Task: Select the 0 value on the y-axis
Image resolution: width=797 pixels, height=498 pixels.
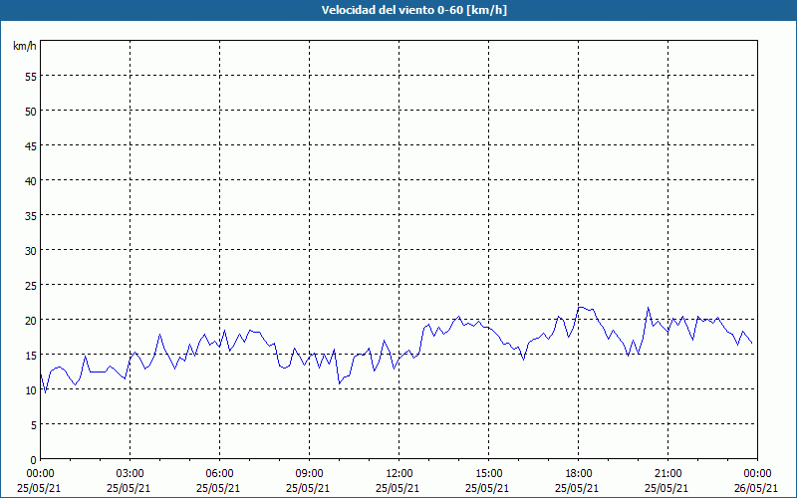Action: click(34, 460)
